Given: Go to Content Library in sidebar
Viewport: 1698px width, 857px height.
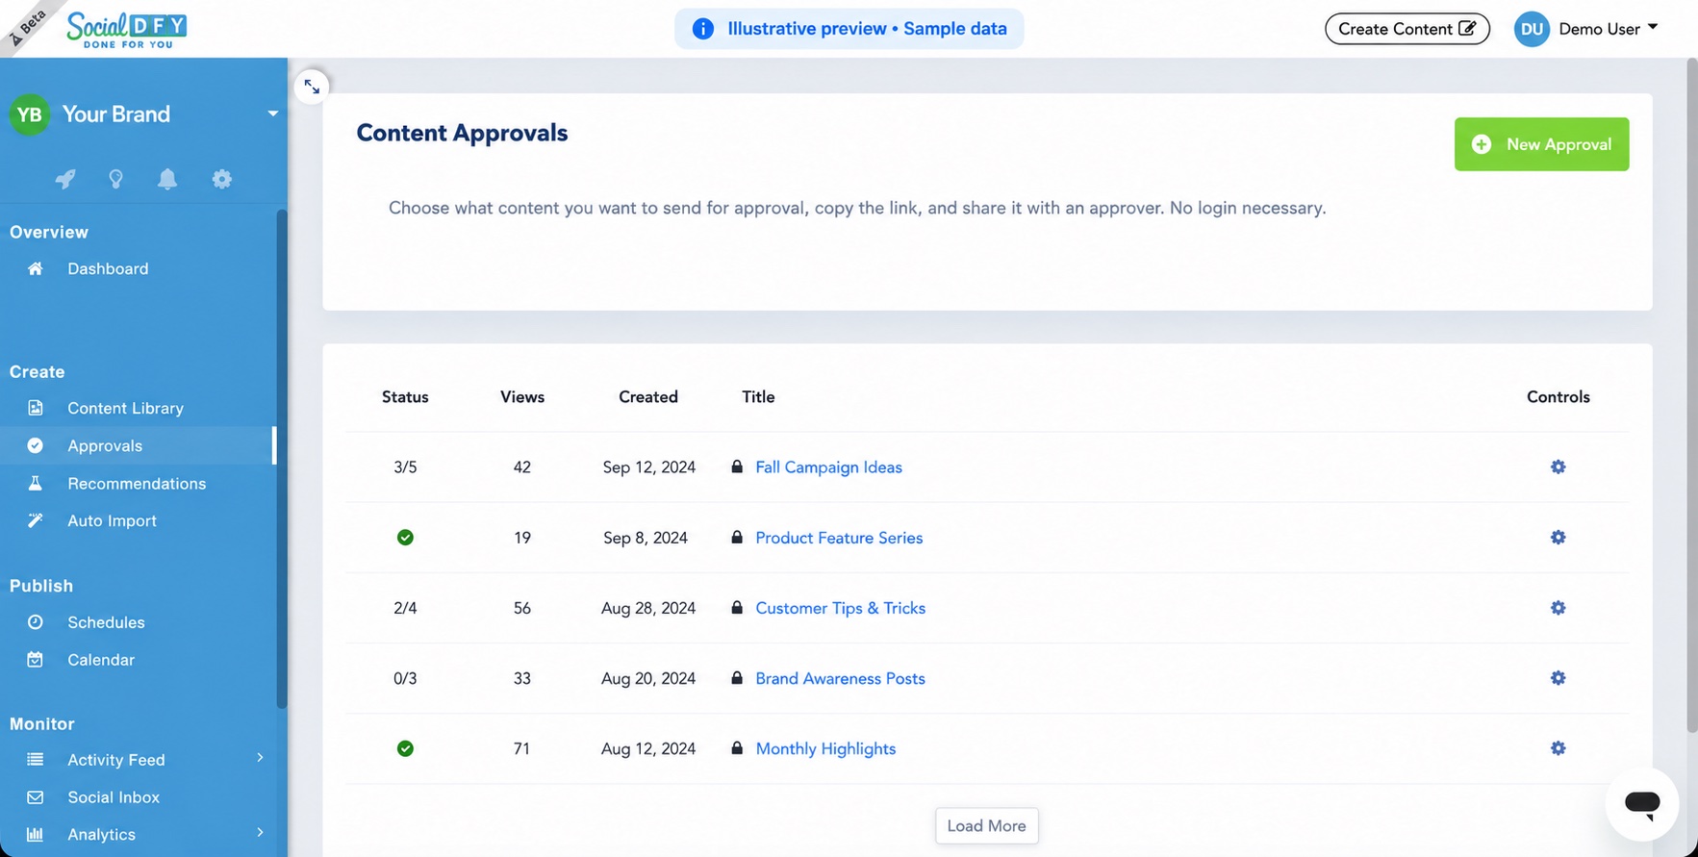Looking at the screenshot, I should 125,408.
